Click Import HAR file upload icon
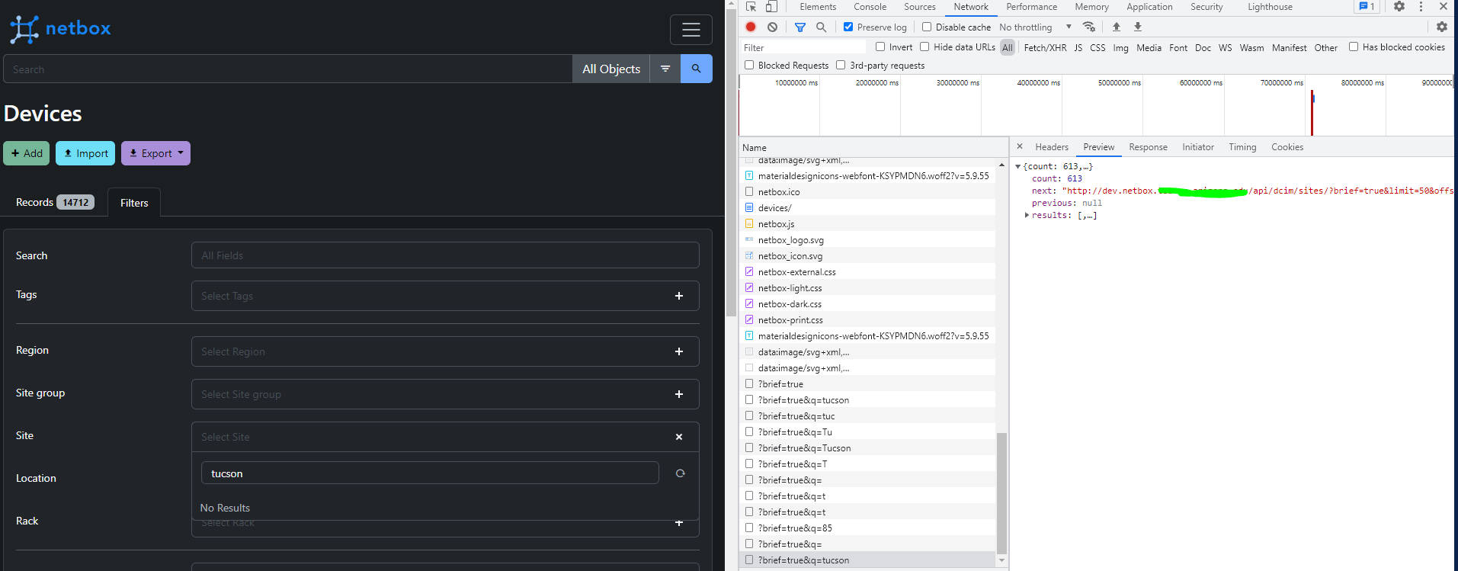The height and width of the screenshot is (571, 1458). point(1117,27)
